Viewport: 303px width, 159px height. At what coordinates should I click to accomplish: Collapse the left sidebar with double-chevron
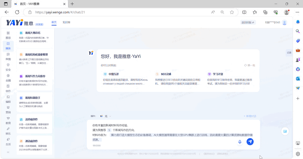point(8,152)
